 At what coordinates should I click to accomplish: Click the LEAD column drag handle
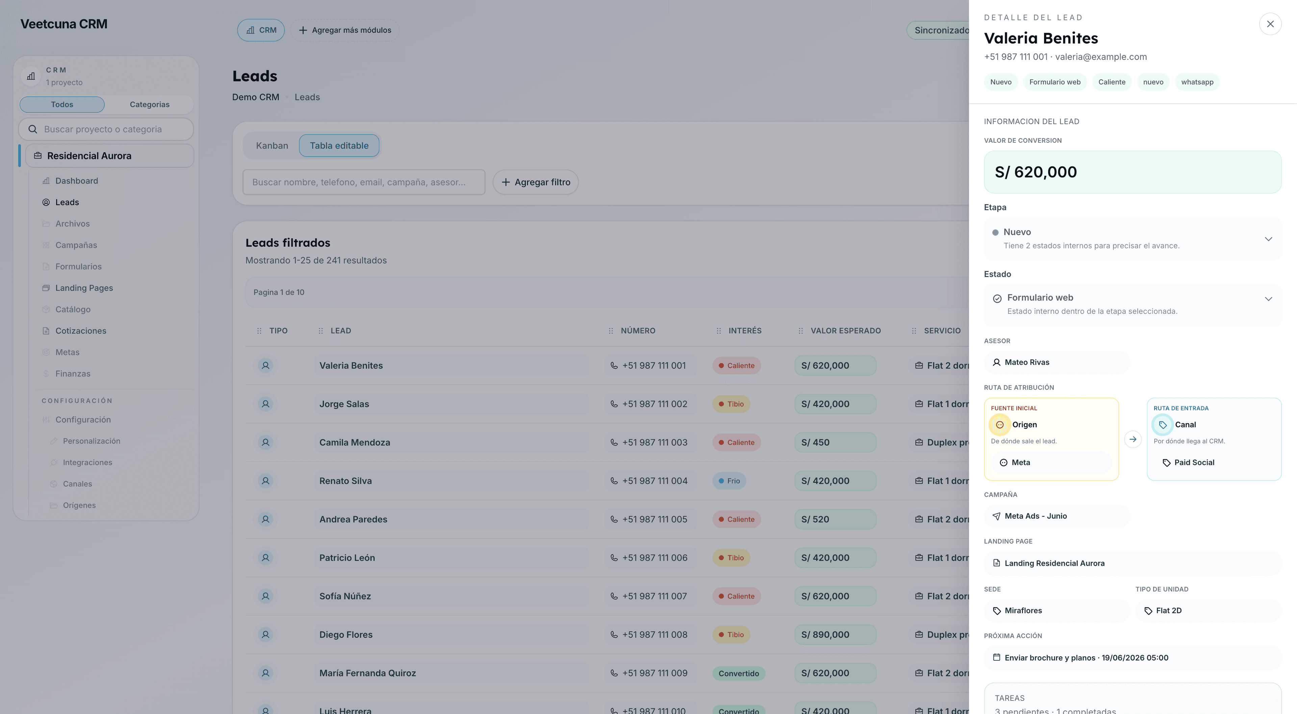click(x=320, y=331)
